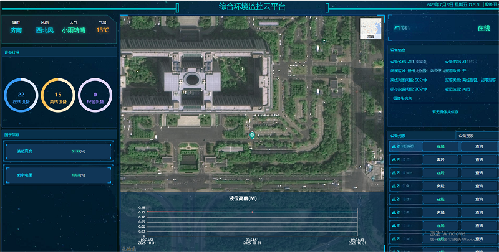Click the 查询 button in first device row

479,146
